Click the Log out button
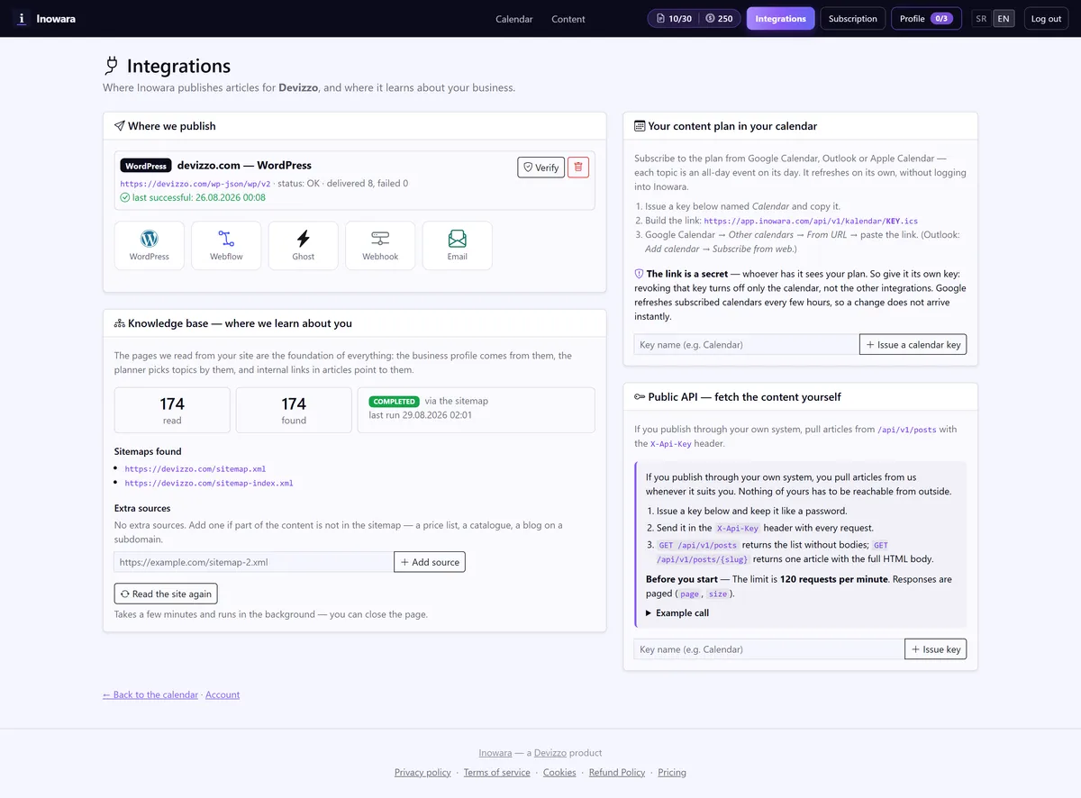Screen dimensions: 1081x798 1046,18
